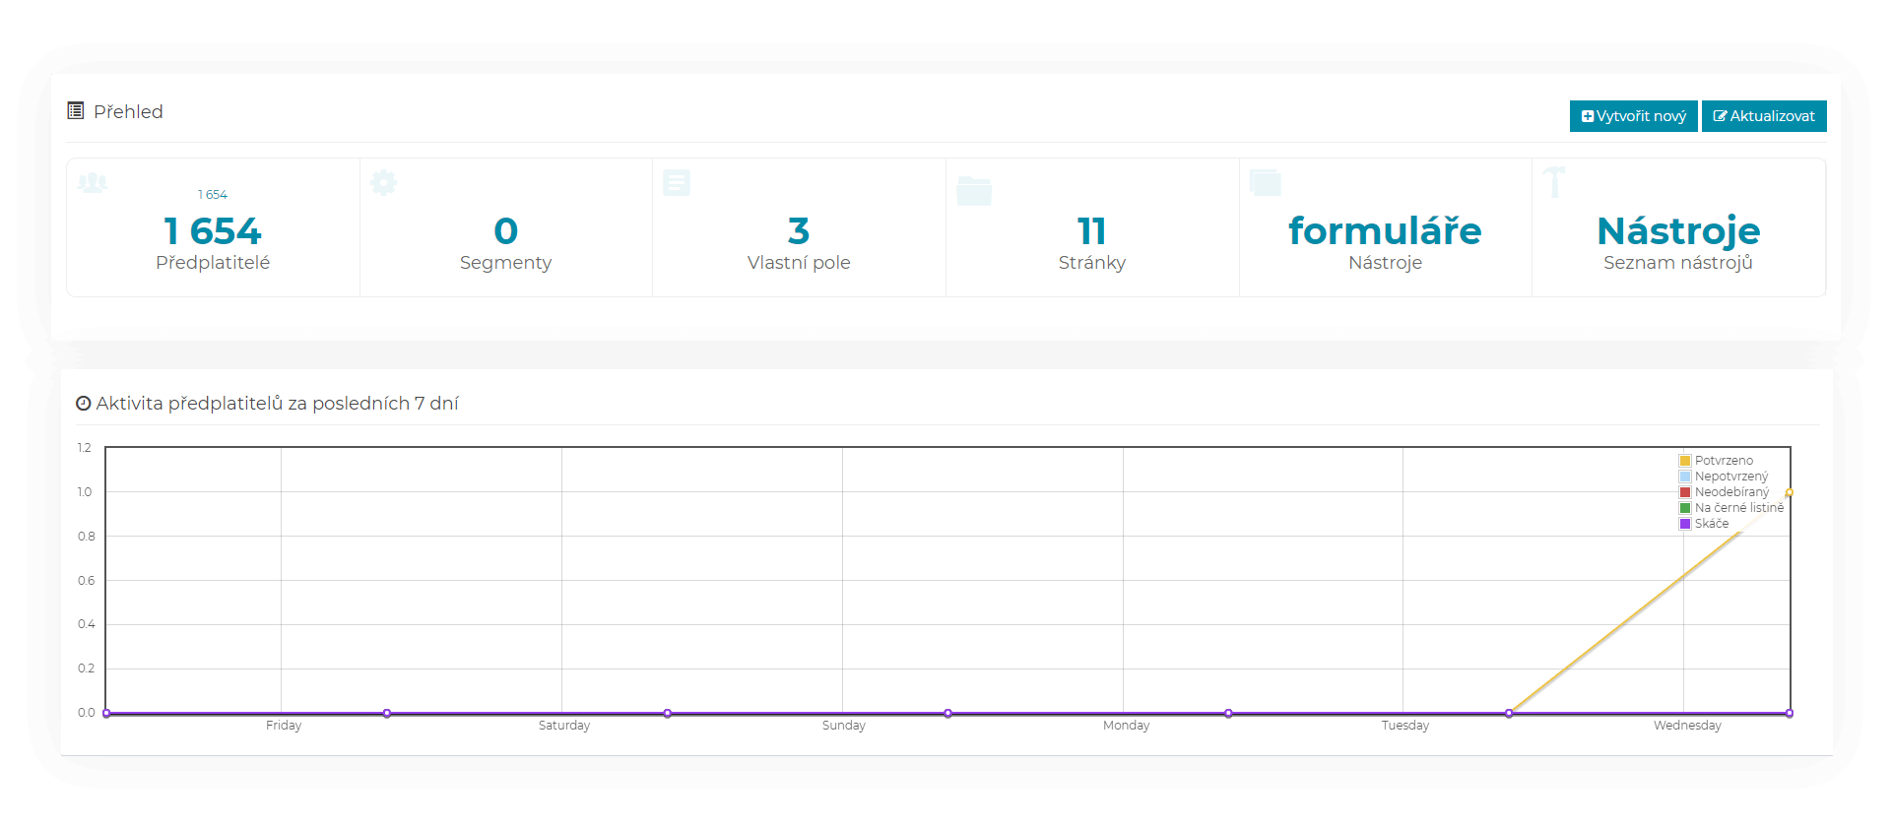
Task: Click the clock icon beside Aktivita heading
Action: (x=84, y=403)
